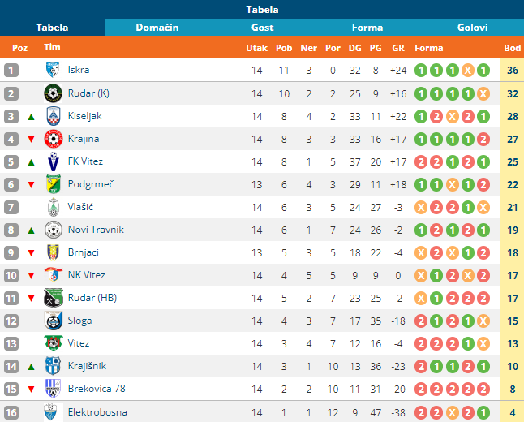The width and height of the screenshot is (524, 422).
Task: Switch to the Domaćin tab
Action: 157,28
